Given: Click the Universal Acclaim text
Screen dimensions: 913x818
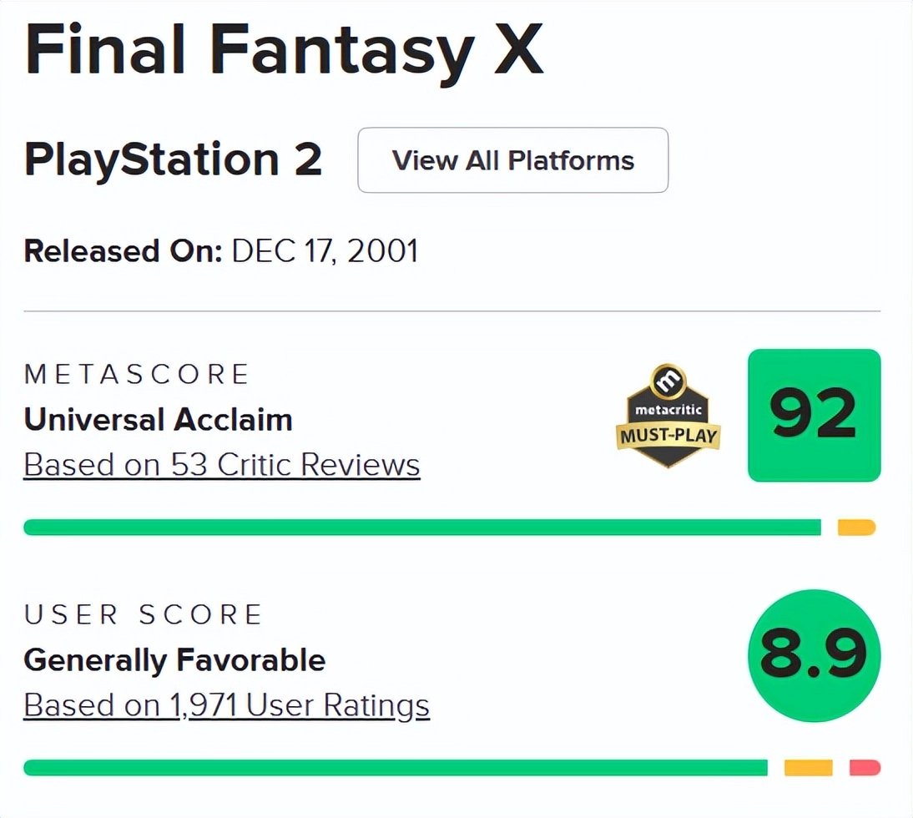Looking at the screenshot, I should tap(159, 419).
